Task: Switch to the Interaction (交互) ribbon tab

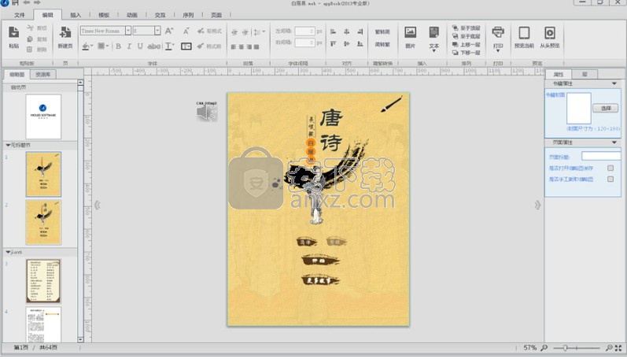Action: tap(160, 15)
